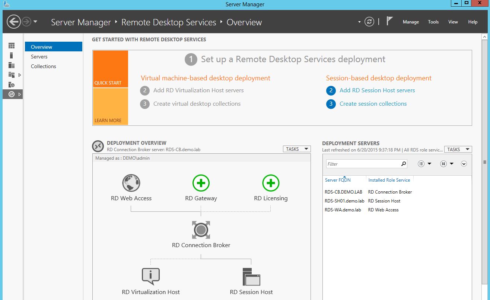The height and width of the screenshot is (300, 490).
Task: Open Deployment Servers TASKS dropdown
Action: (458, 149)
